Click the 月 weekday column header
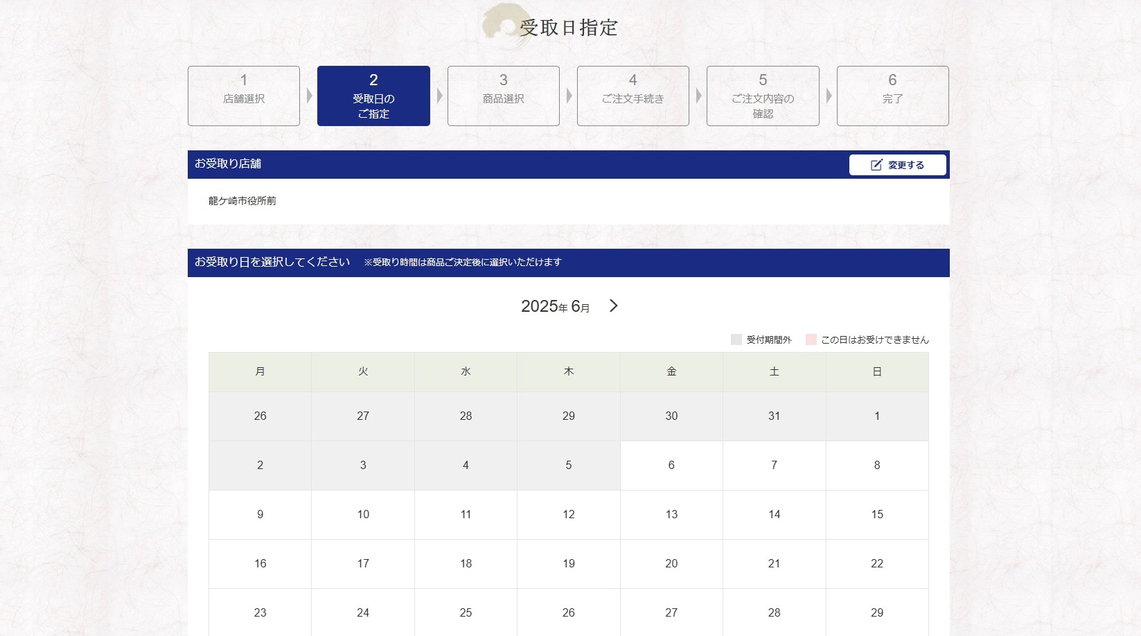The height and width of the screenshot is (636, 1141). (x=260, y=372)
